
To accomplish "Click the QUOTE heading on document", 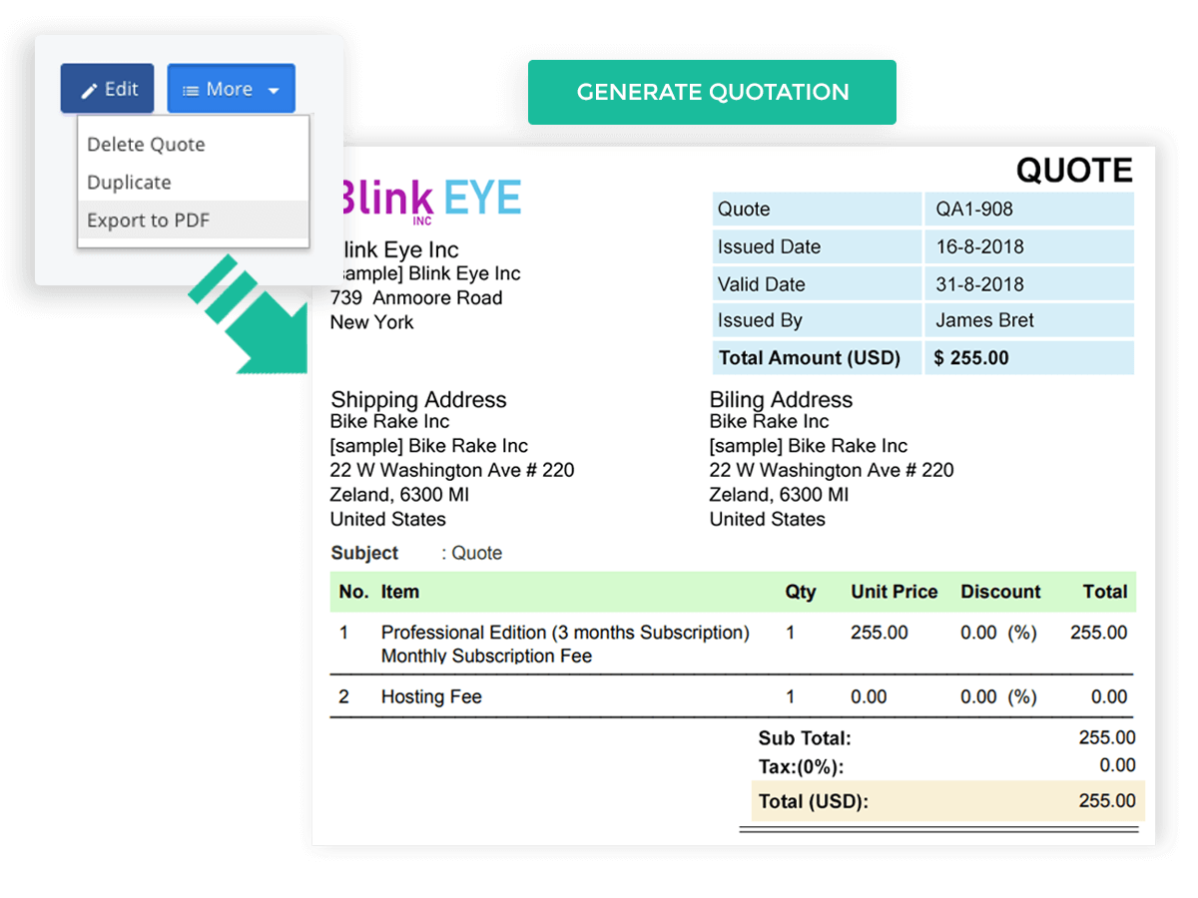I will (x=1074, y=171).
